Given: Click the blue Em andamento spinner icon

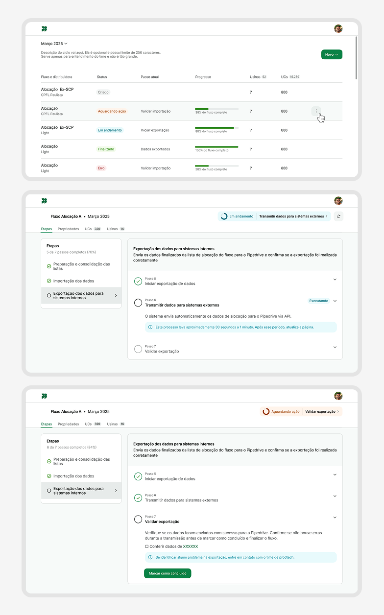Looking at the screenshot, I should pyautogui.click(x=224, y=216).
